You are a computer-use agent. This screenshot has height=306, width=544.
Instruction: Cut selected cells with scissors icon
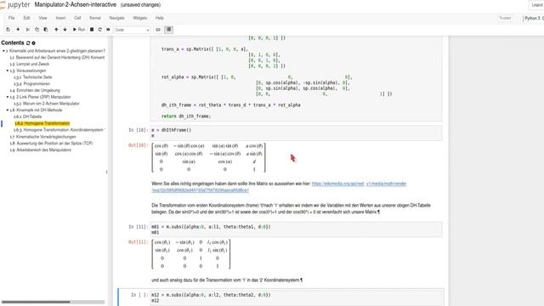(28, 30)
